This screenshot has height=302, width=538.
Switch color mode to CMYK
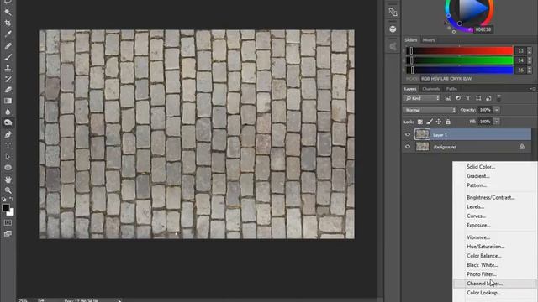456,79
